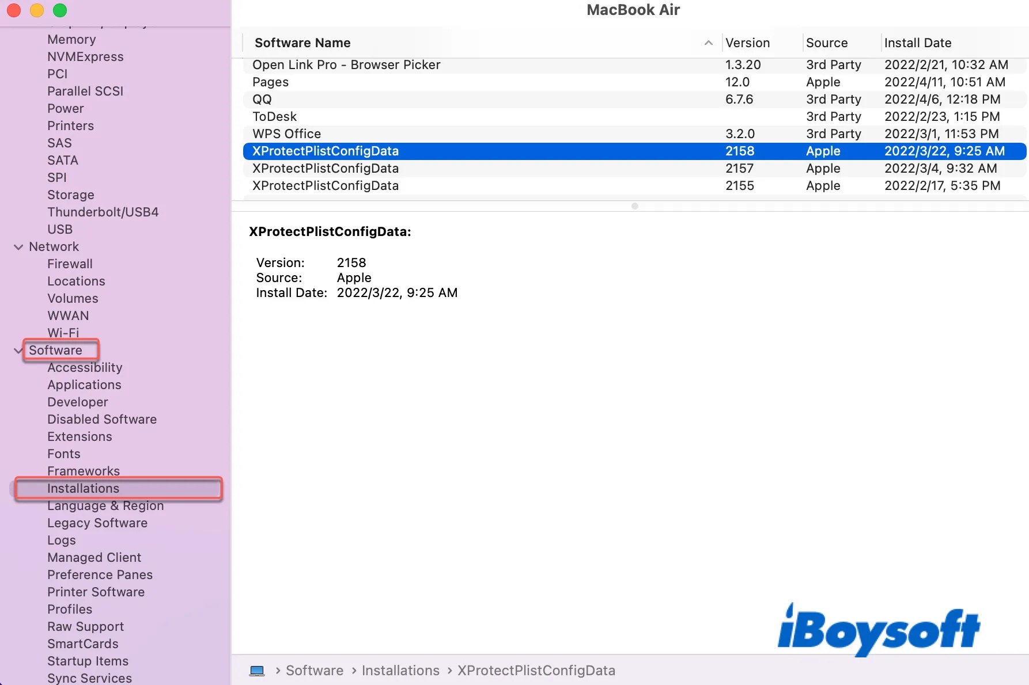1029x685 pixels.
Task: Open NVMExpress in the sidebar
Action: (x=85, y=57)
